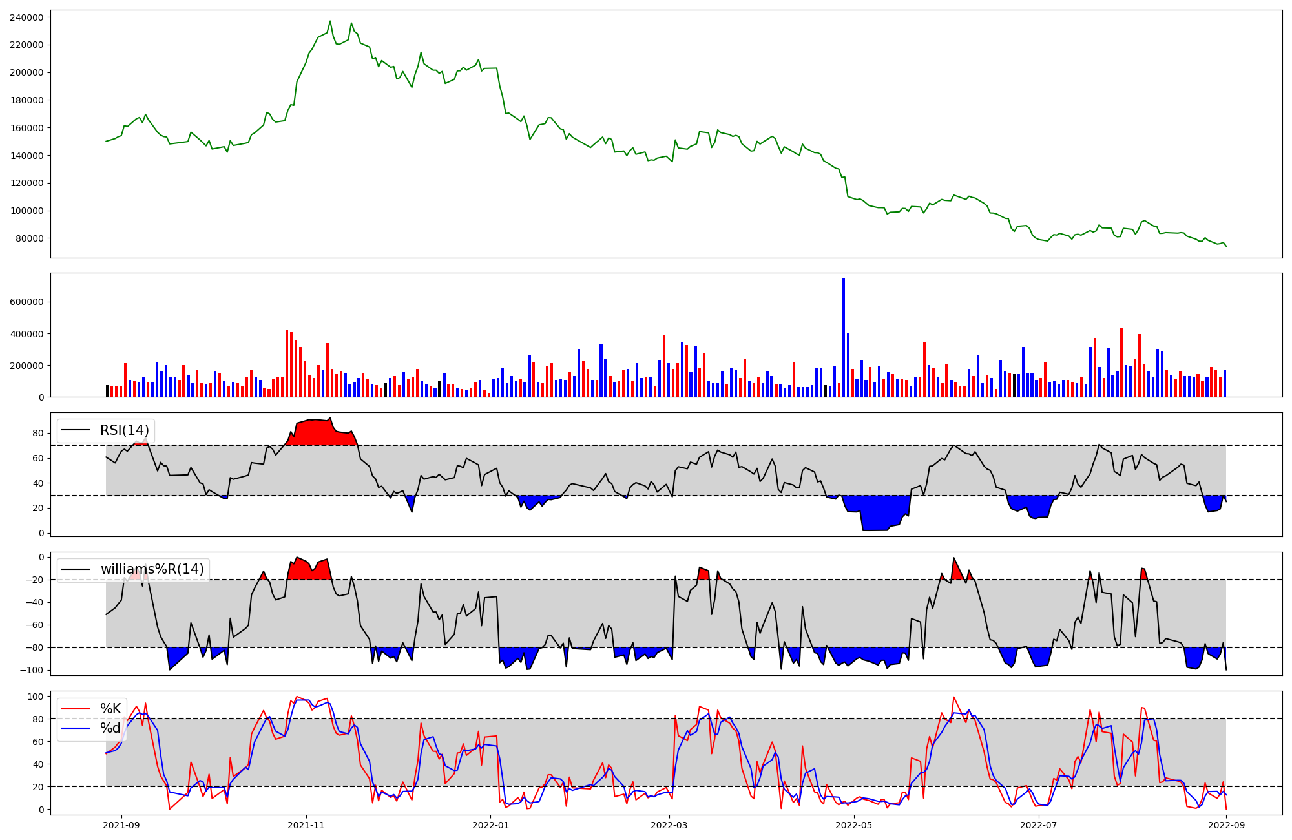Click the 600000 volume axis label

coord(26,302)
